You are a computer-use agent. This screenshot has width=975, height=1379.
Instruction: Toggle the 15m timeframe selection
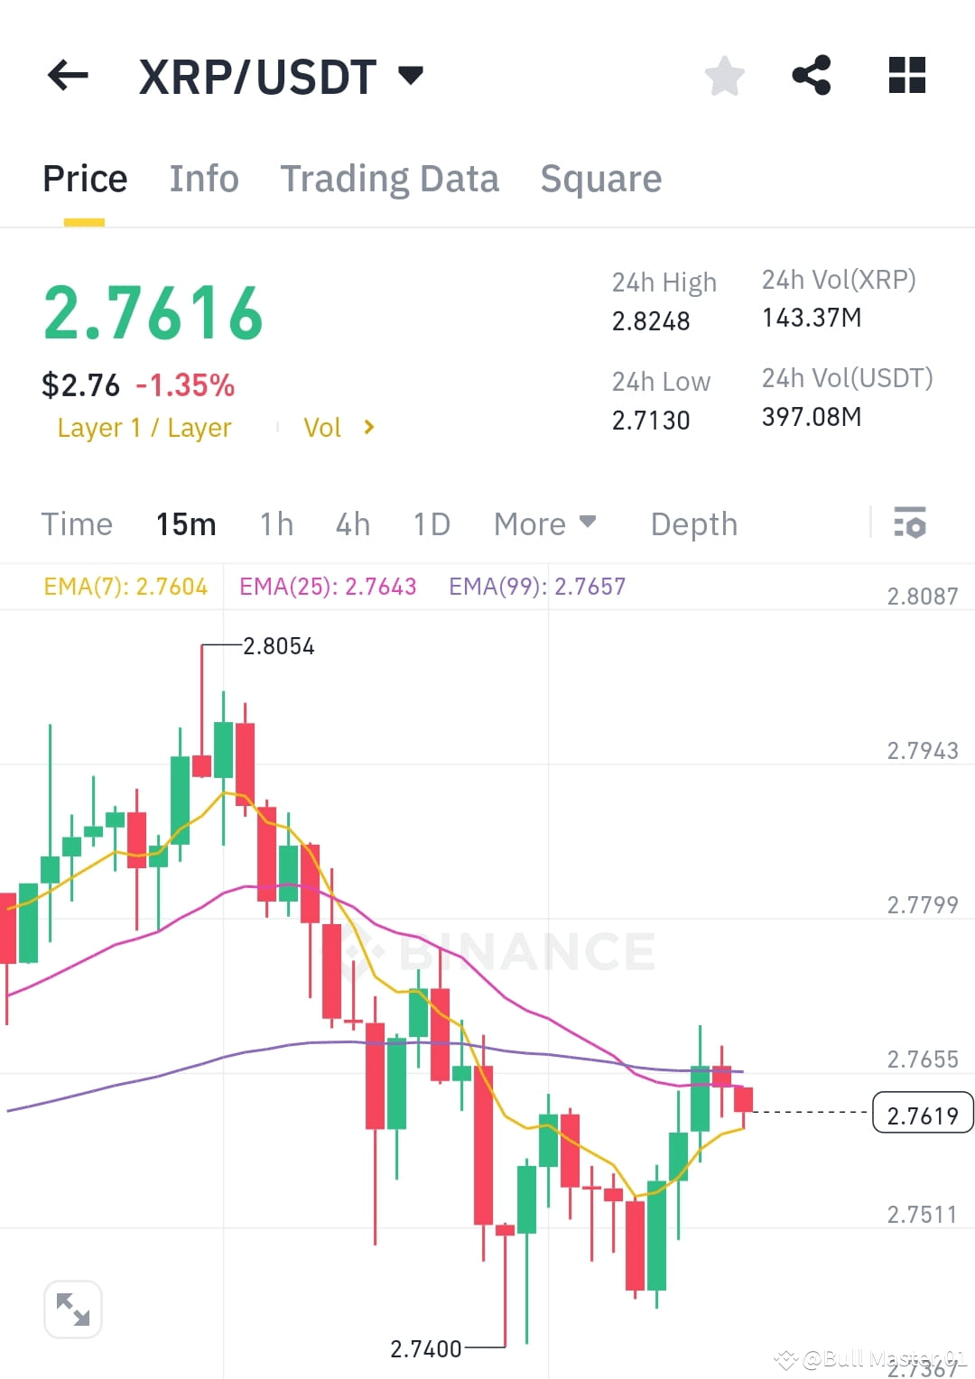[x=186, y=523]
